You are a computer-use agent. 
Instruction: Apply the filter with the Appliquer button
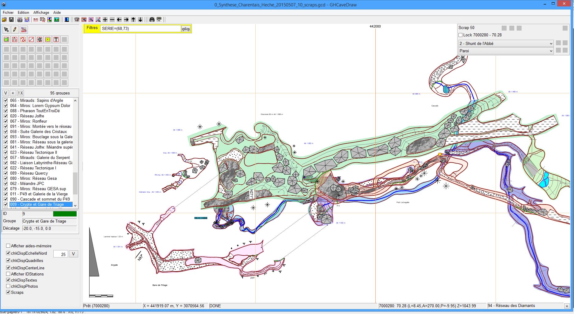pyautogui.click(x=186, y=29)
